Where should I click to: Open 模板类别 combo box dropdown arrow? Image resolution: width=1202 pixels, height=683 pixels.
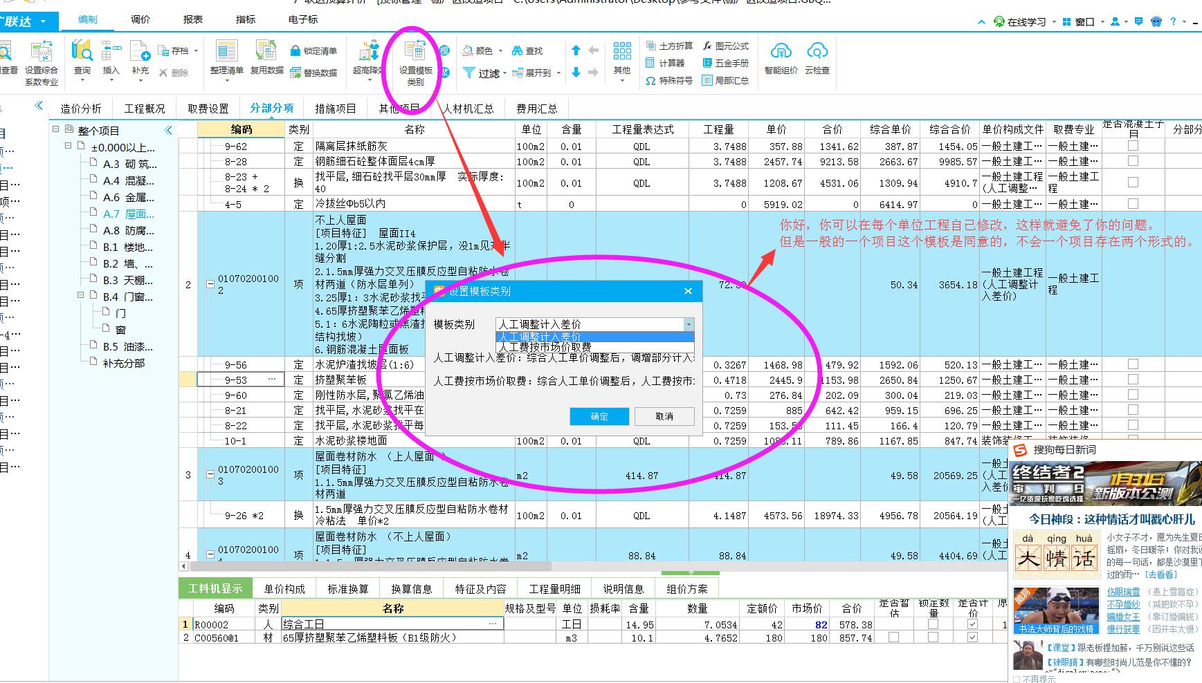point(688,324)
